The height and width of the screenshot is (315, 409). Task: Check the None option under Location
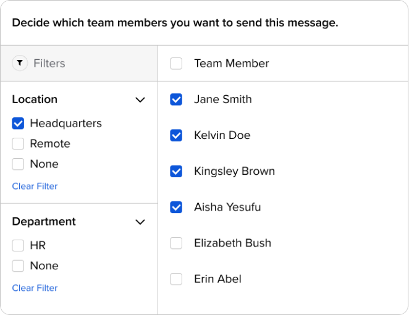19,164
